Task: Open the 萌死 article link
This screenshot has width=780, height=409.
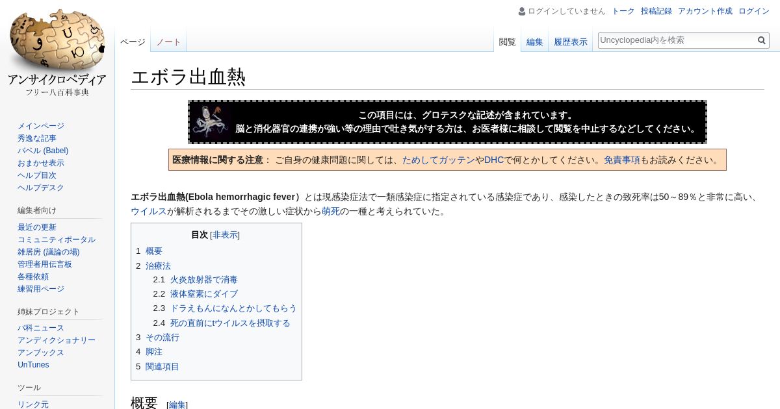Action: pos(331,212)
